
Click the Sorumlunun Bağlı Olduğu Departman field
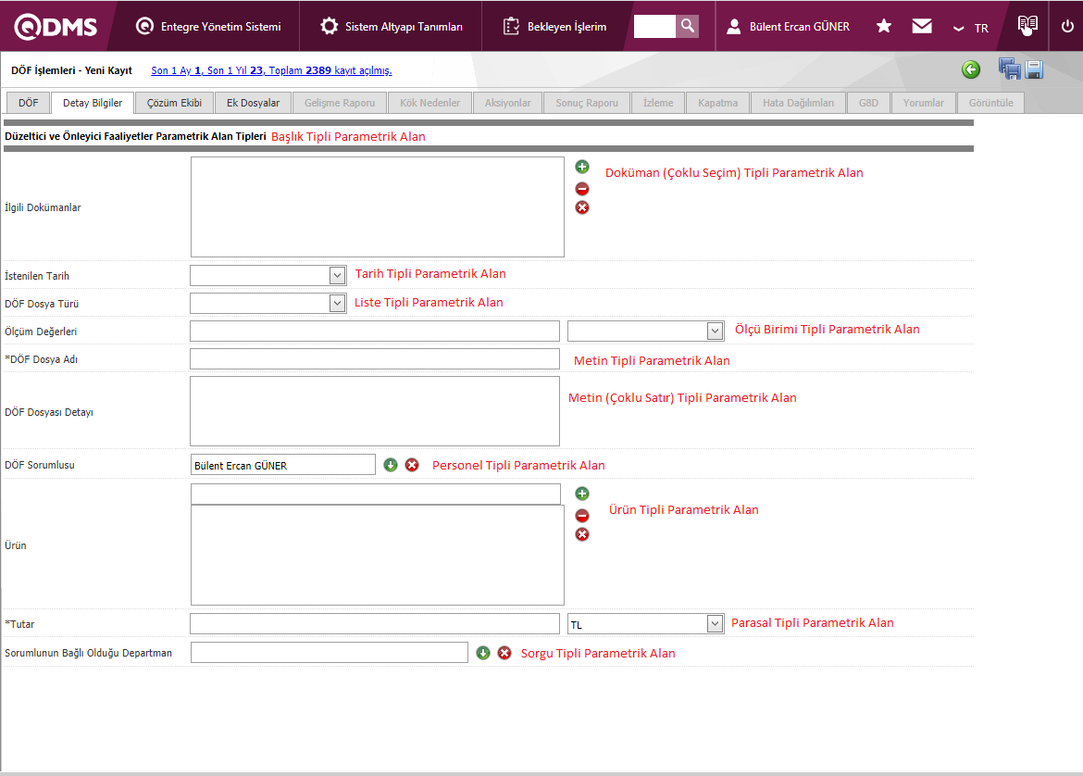[330, 652]
